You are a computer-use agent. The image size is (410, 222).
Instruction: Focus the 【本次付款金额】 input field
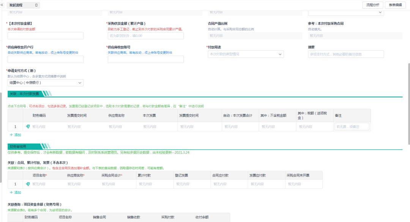tap(46, 36)
